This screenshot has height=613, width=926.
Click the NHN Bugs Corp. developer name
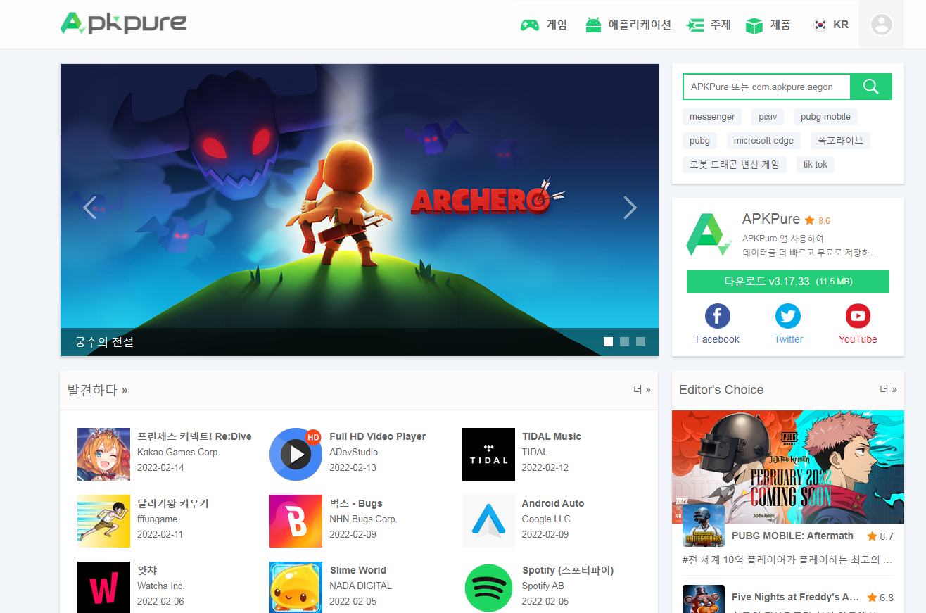(x=364, y=519)
